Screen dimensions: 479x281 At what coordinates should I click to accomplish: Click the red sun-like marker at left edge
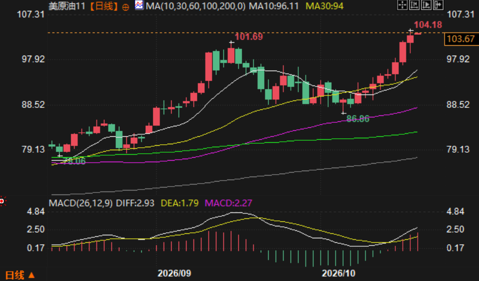point(2,201)
